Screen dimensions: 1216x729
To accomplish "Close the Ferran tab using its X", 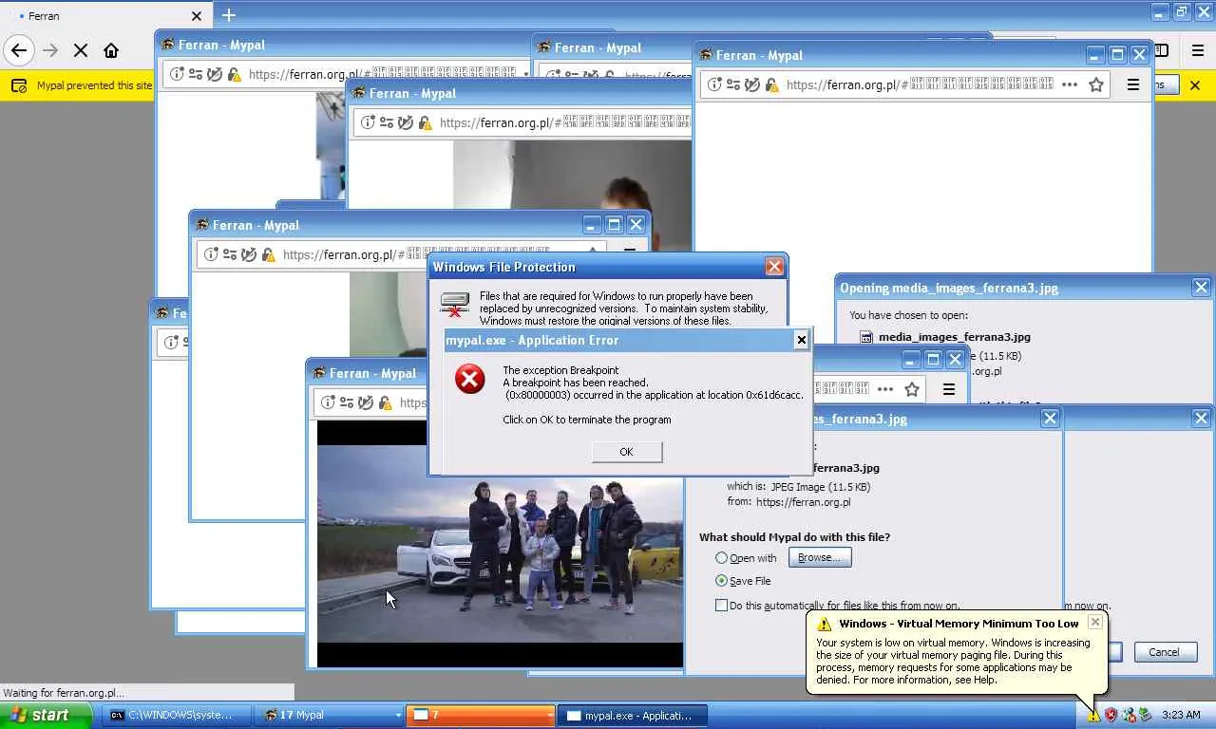I will coord(197,16).
